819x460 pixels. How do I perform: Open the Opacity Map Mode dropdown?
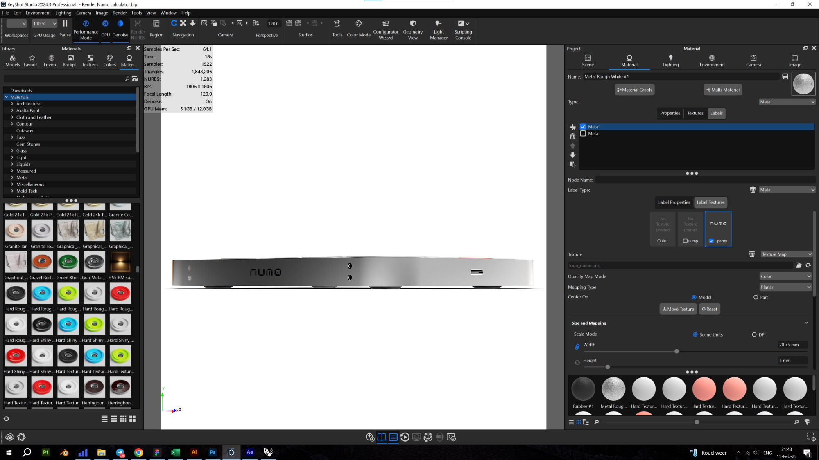(785, 276)
